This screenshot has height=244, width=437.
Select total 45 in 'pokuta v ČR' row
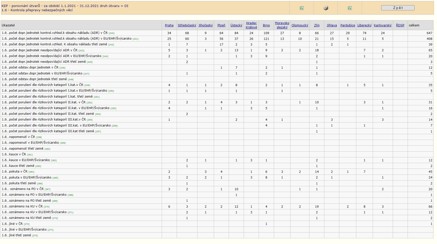(430, 172)
